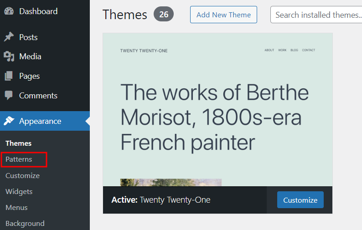
Task: Open Customize in the sidebar submenu
Action: click(x=22, y=176)
